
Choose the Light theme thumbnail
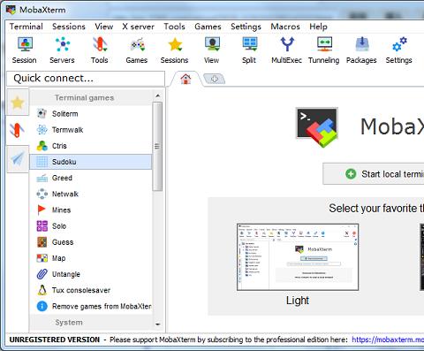click(298, 257)
